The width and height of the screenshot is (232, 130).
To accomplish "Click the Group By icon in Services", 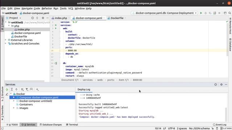I will (22, 89).
